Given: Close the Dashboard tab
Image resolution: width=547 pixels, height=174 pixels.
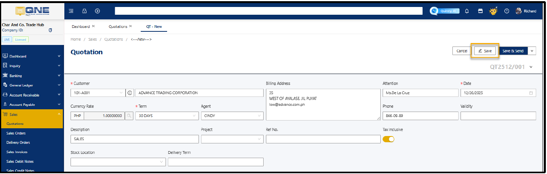Looking at the screenshot, I should pyautogui.click(x=93, y=26).
